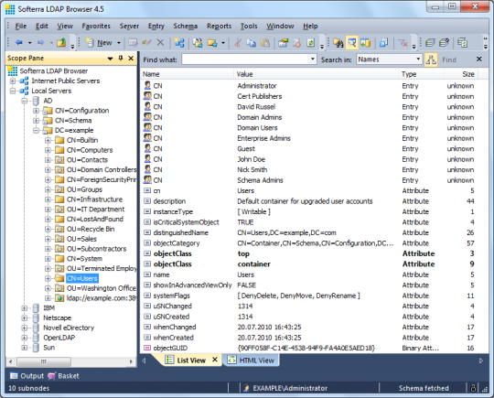Open the Favorites menu
494x398 pixels.
(x=96, y=27)
